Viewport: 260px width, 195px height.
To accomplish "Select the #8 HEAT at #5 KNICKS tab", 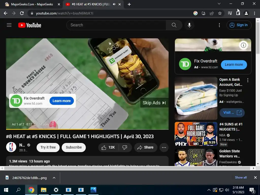I will pos(91,4).
